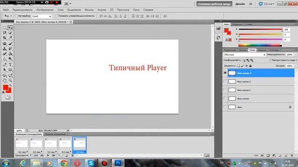Play the animation
Viewport: 298px width, 167px height.
(48, 156)
